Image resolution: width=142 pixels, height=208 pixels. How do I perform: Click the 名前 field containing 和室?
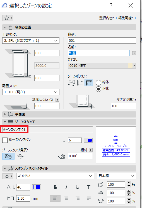(98, 53)
